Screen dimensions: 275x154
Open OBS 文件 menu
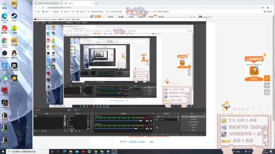pyautogui.click(x=37, y=23)
